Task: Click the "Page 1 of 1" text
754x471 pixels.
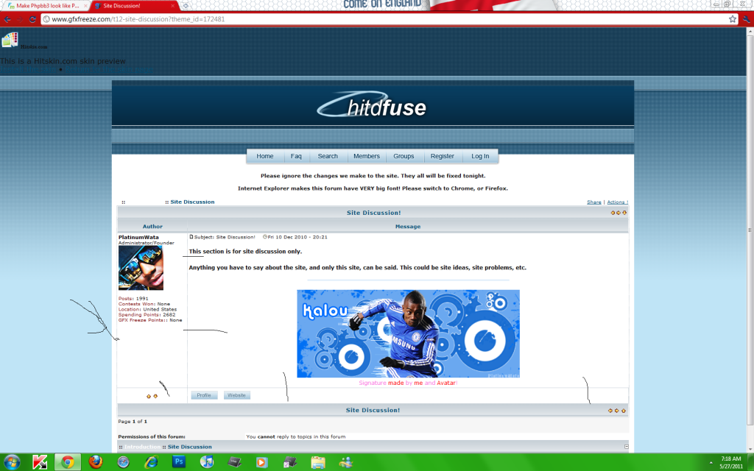Action: pyautogui.click(x=133, y=422)
